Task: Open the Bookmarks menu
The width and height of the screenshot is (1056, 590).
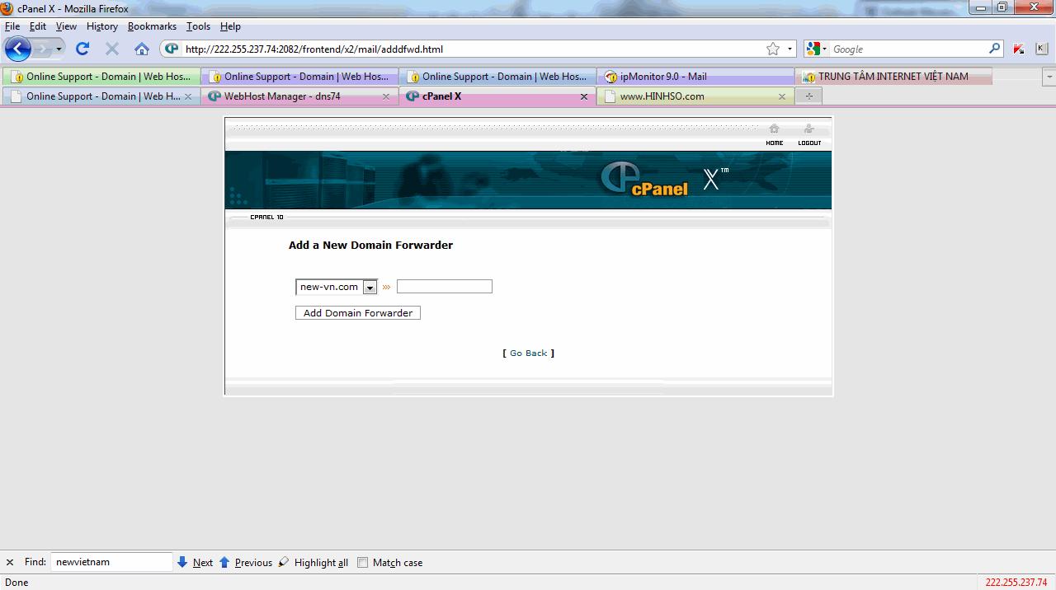Action: [x=152, y=26]
